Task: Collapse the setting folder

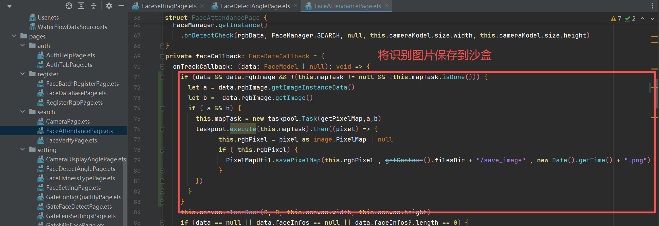Action: click(22, 149)
